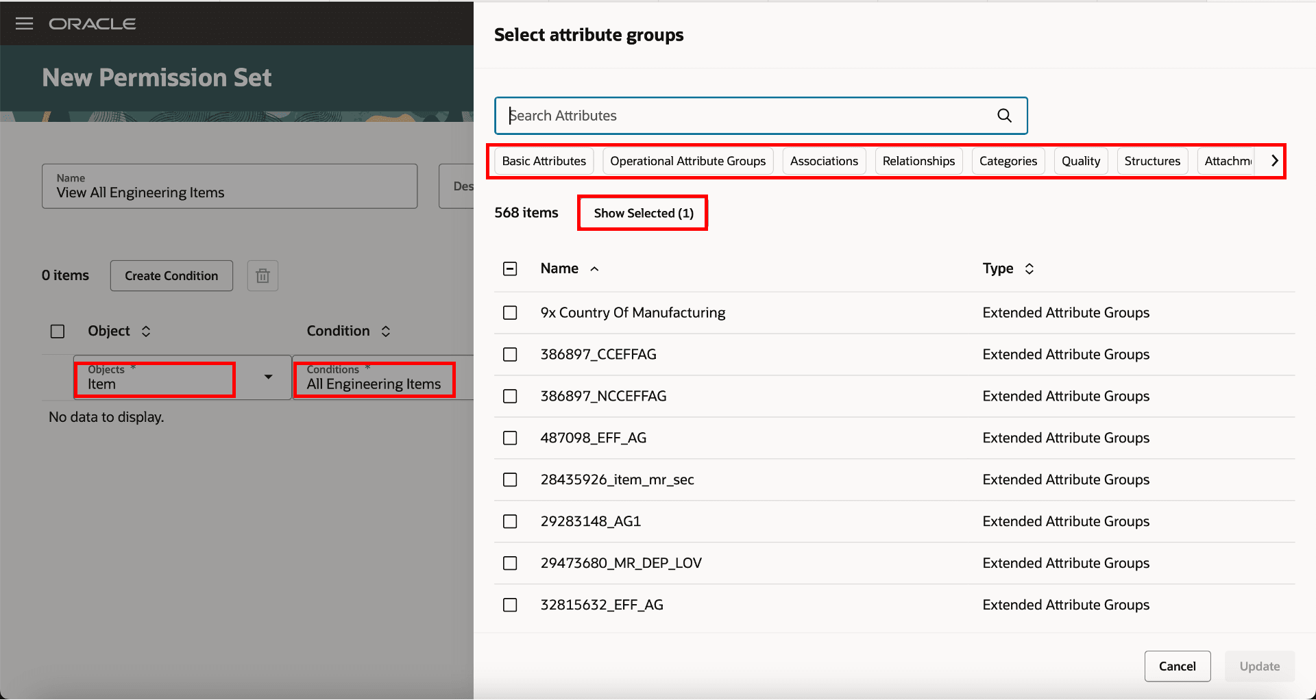Viewport: 1316px width, 700px height.
Task: Toggle the select-all checkbox beside Name header
Action: tap(510, 269)
